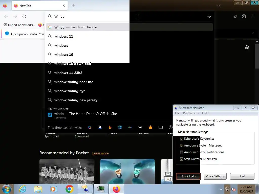Click the muted volume tray icon
The image size is (259, 194).
coord(233,189)
